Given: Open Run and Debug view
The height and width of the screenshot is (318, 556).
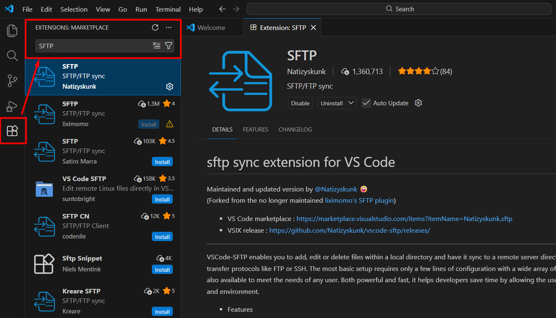Looking at the screenshot, I should tap(12, 106).
